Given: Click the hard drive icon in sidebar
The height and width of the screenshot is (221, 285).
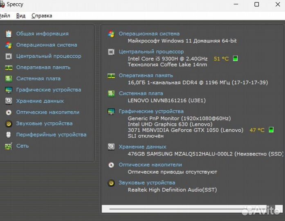Looking at the screenshot, I should tap(9, 101).
